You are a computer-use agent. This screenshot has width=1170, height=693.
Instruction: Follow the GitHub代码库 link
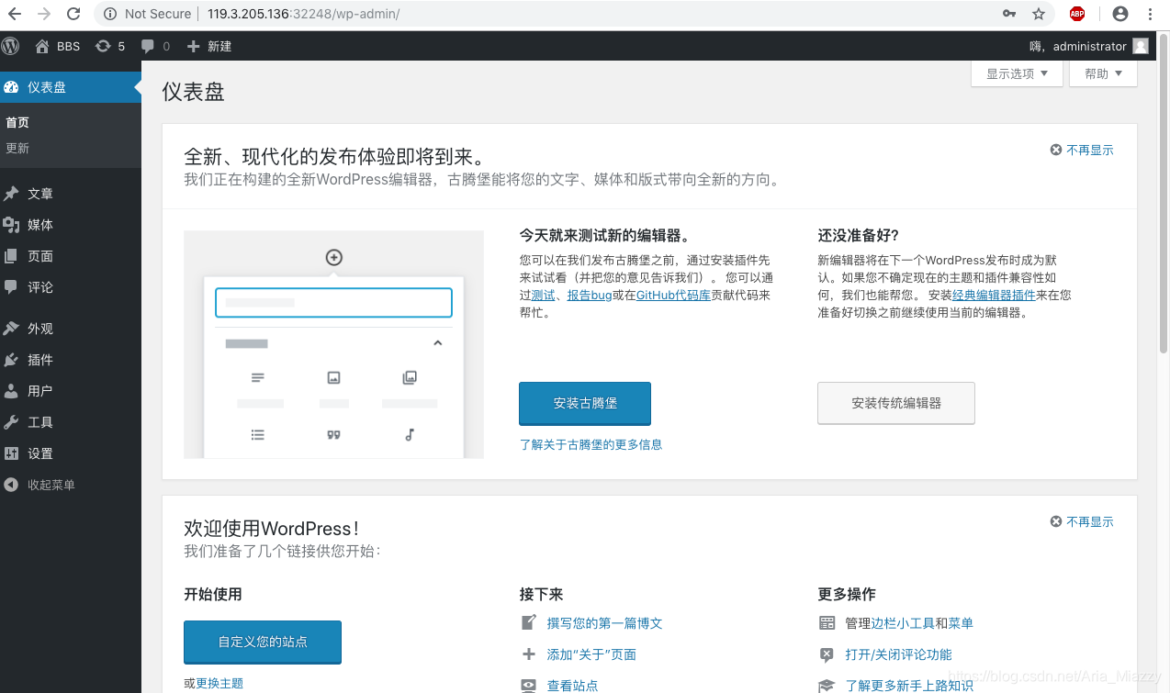[x=673, y=295]
